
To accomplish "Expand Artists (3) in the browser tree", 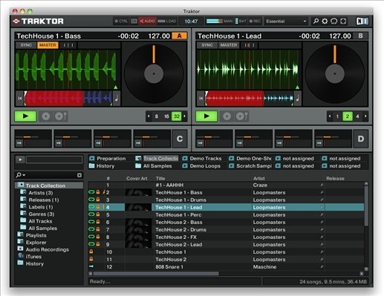I will [x=41, y=193].
